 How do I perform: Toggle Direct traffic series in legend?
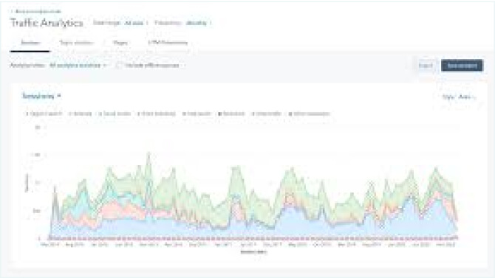click(267, 114)
